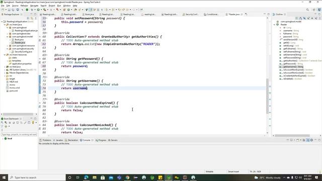Maximize the Outline panel
The height and width of the screenshot is (181, 322).
(x=319, y=14)
